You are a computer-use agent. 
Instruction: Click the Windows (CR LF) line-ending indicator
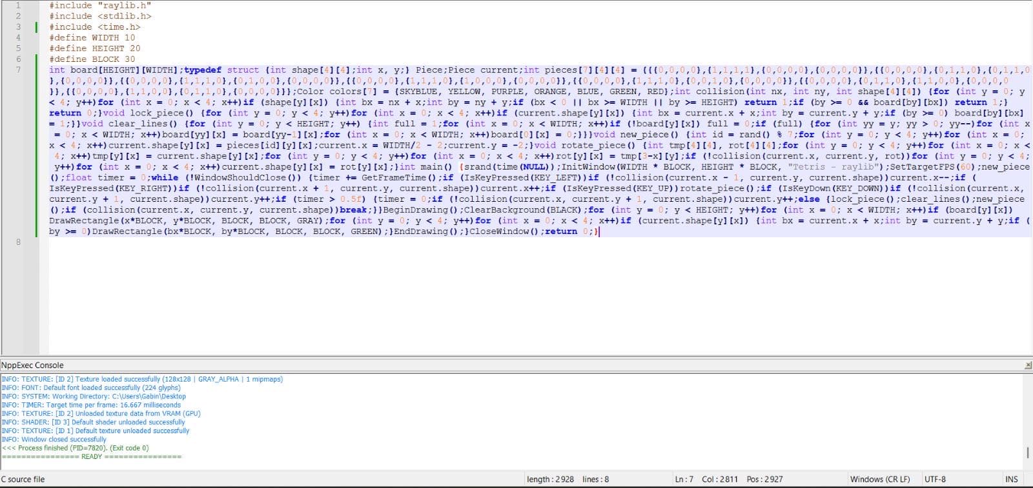(880, 479)
